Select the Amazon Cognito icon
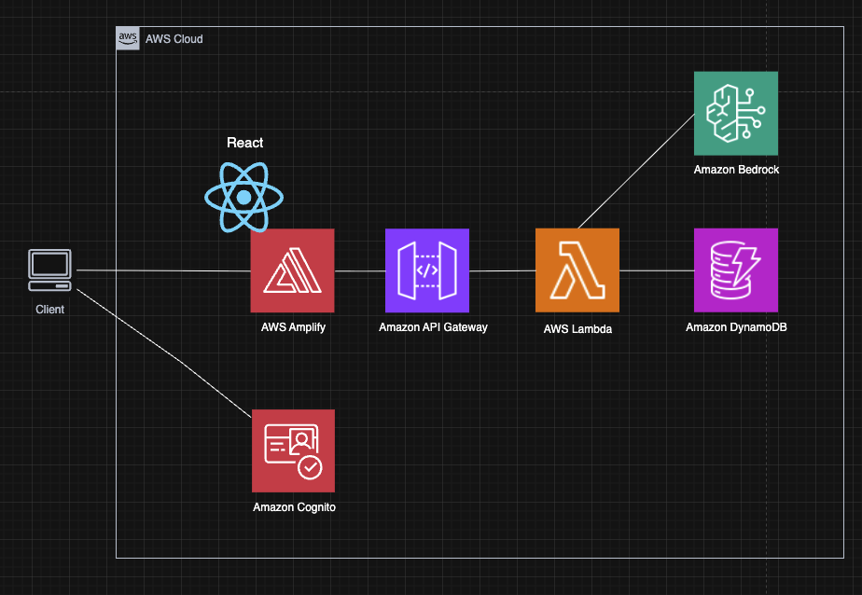The width and height of the screenshot is (862, 595). coord(294,450)
